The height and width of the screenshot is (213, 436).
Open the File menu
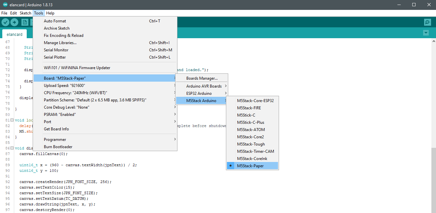4,13
